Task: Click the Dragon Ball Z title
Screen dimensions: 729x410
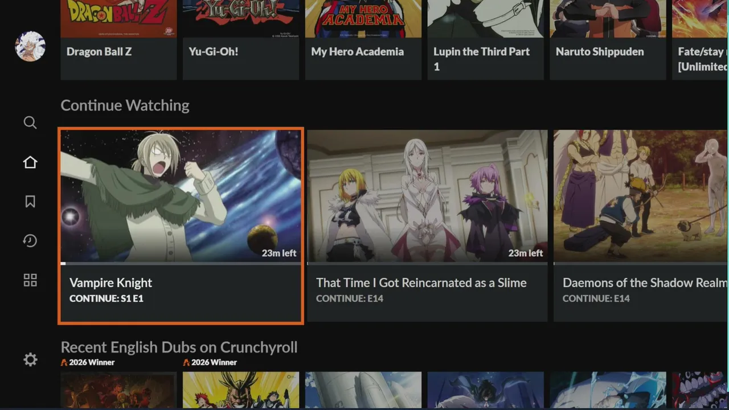Action: pyautogui.click(x=99, y=51)
